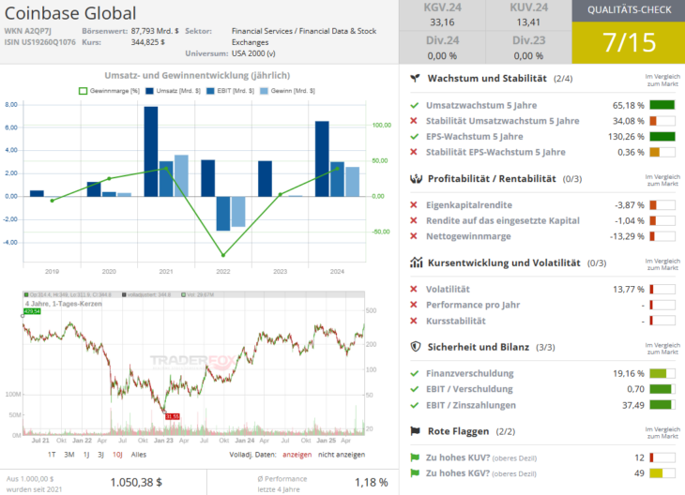Switch chart range to 1T
Screen dimensions: 685x495
click(x=52, y=455)
